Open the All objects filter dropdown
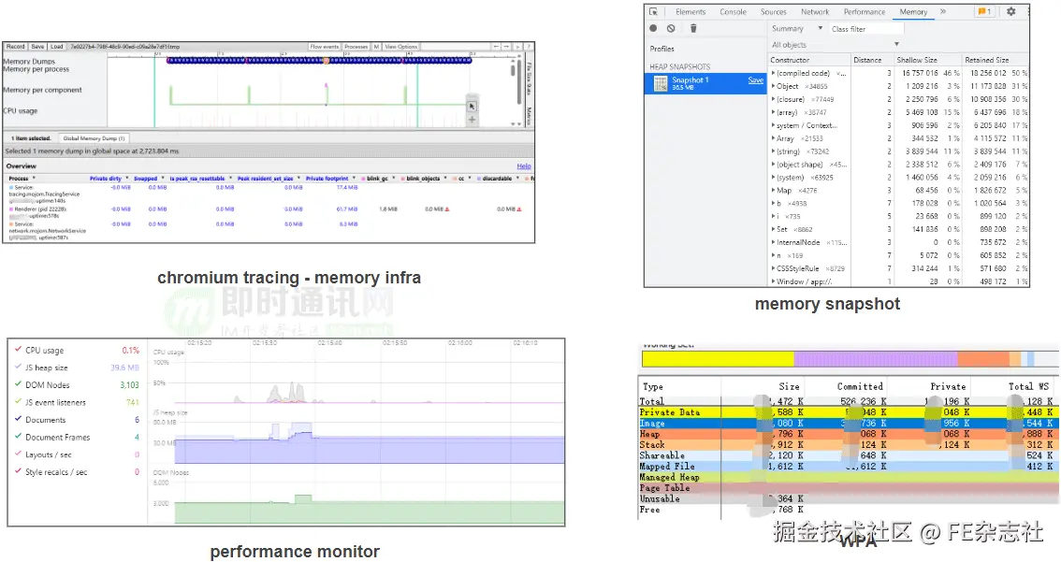The height and width of the screenshot is (562, 1061). pos(835,45)
